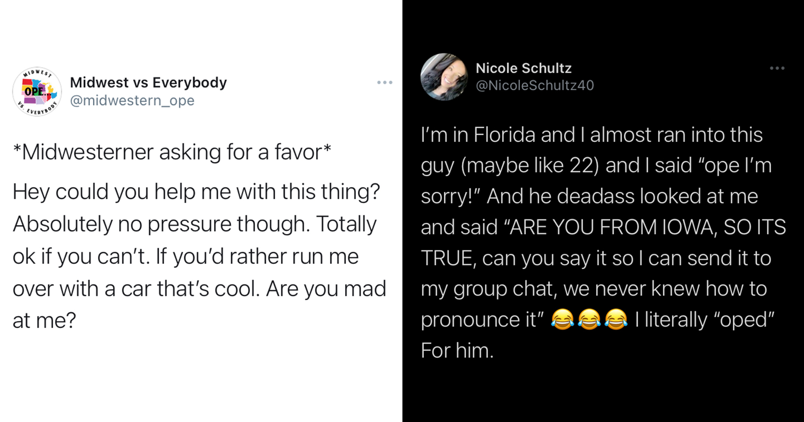804x422 pixels.
Task: Click the @NicoleSchultz40 handle
Action: point(535,85)
